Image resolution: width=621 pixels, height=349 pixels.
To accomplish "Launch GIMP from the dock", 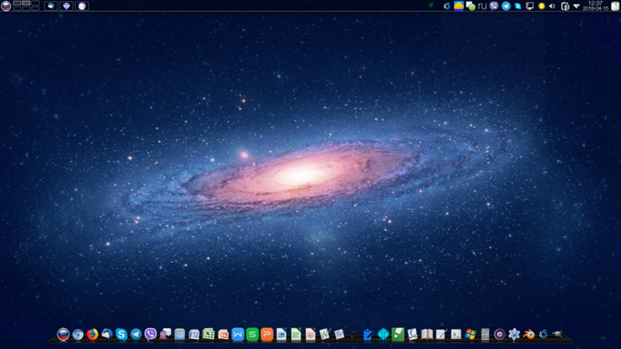I will (558, 334).
